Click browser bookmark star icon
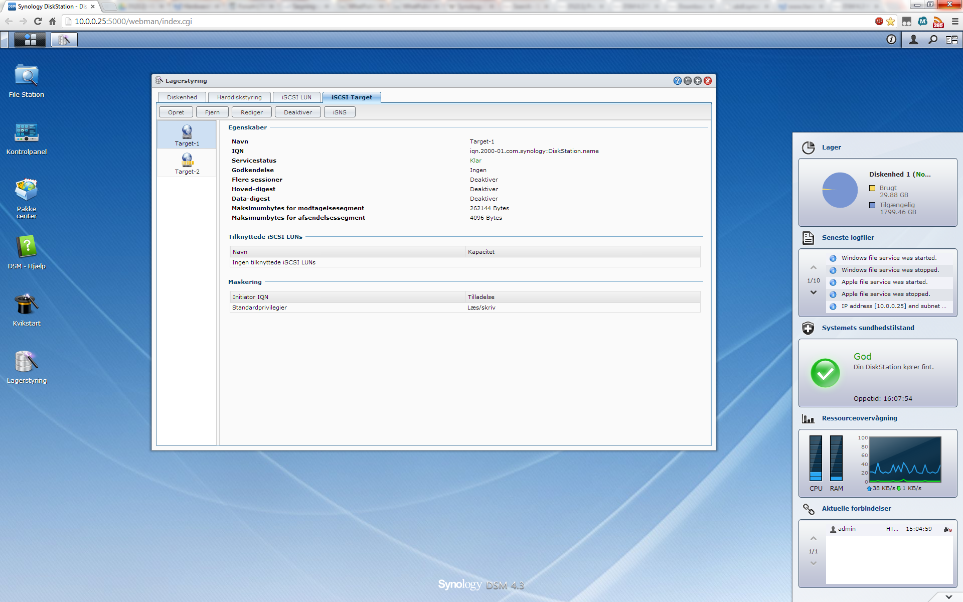The width and height of the screenshot is (963, 602). (891, 22)
